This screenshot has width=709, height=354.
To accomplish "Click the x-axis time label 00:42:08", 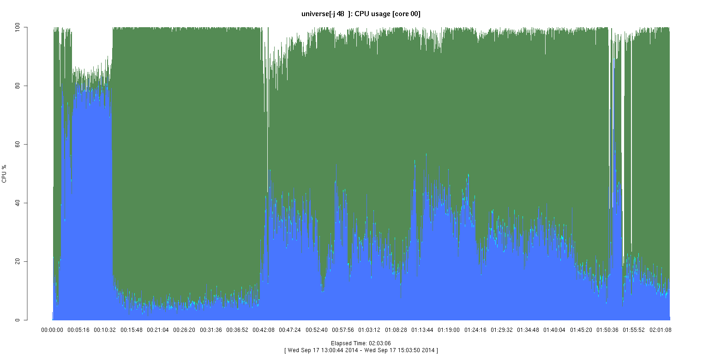I will 264,330.
